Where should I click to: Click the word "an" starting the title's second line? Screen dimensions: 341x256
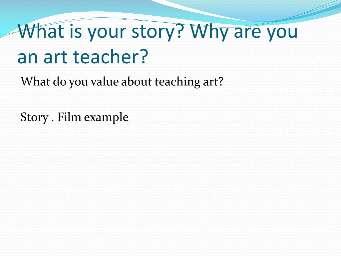click(x=27, y=57)
